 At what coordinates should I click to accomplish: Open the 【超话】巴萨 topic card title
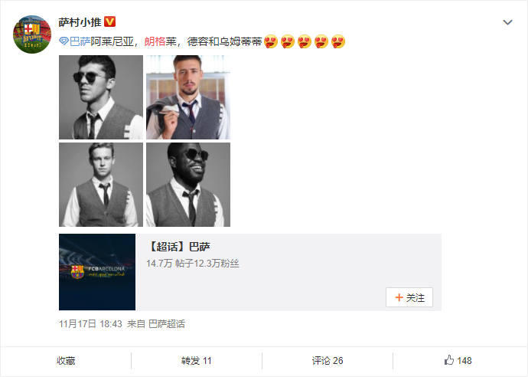pyautogui.click(x=178, y=247)
